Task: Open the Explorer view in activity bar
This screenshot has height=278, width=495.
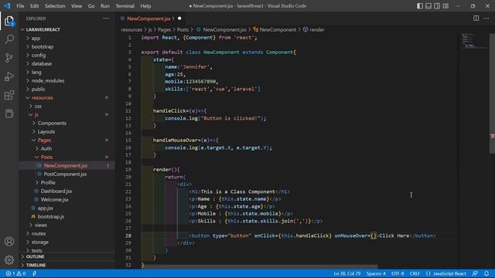Action: (9, 21)
